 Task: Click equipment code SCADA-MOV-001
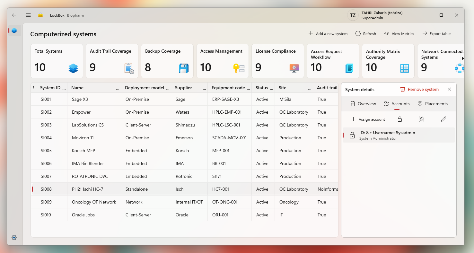(229, 138)
